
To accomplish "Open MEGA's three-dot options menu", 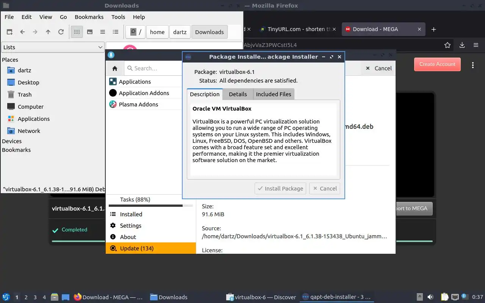I will (473, 65).
